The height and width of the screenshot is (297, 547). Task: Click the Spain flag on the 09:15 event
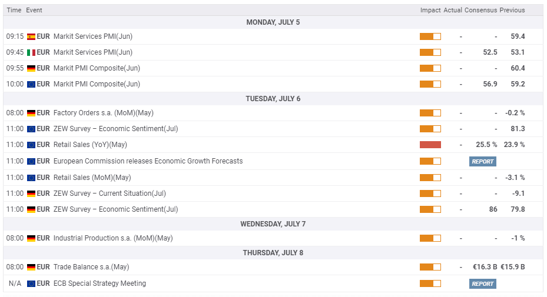31,36
